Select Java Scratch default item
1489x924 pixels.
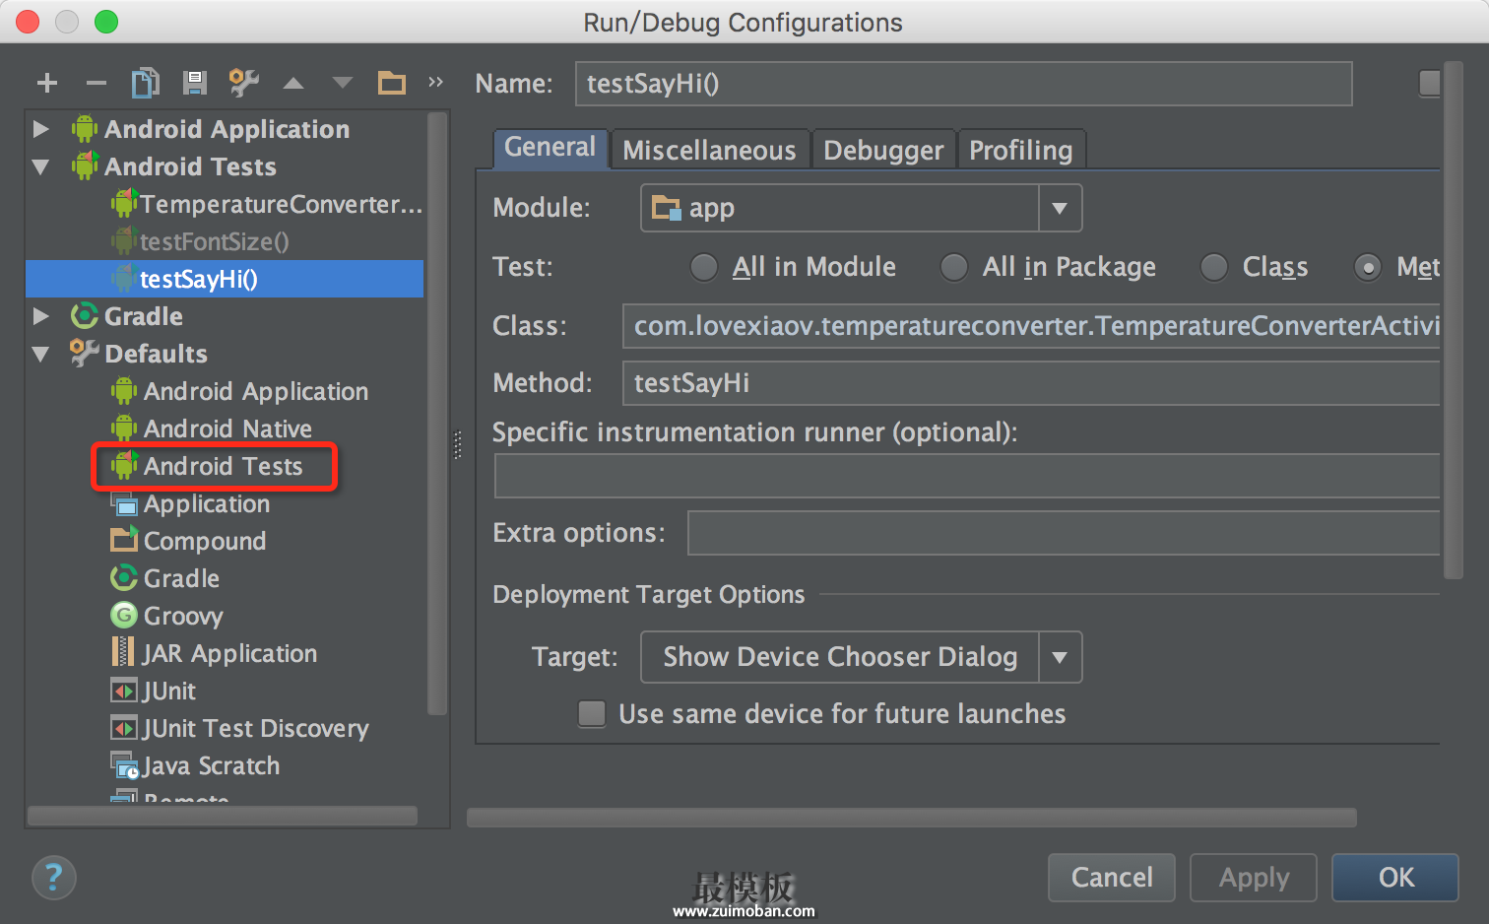(x=211, y=765)
